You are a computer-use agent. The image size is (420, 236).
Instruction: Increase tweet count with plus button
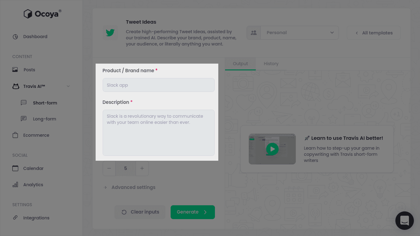142,168
